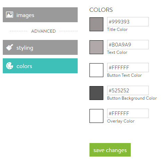Image resolution: width=163 pixels, height=159 pixels.
Task: Open the styling section
Action: click(x=40, y=47)
